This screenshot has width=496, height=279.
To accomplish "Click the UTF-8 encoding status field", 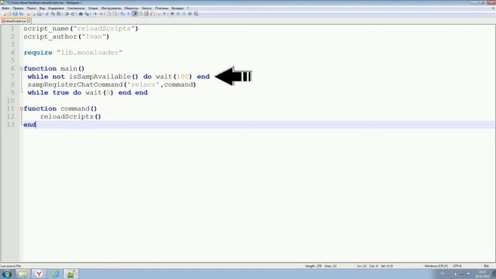I will click(457, 266).
